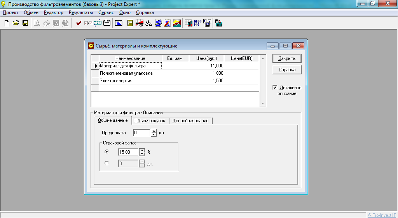Click the Справка button in the dialog
This screenshot has height=218, width=398.
pos(287,70)
